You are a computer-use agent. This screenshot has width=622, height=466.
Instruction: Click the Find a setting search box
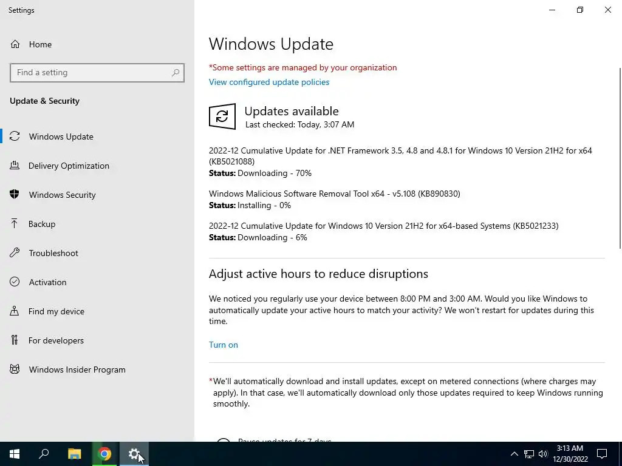click(x=97, y=73)
